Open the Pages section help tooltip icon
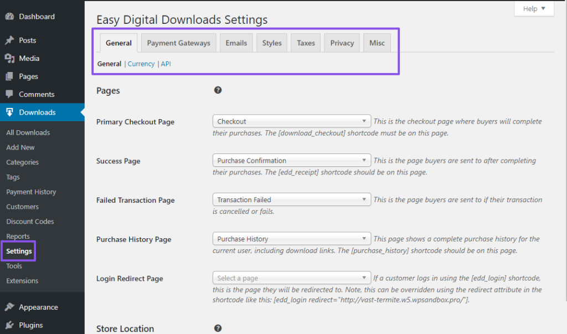 pos(218,90)
